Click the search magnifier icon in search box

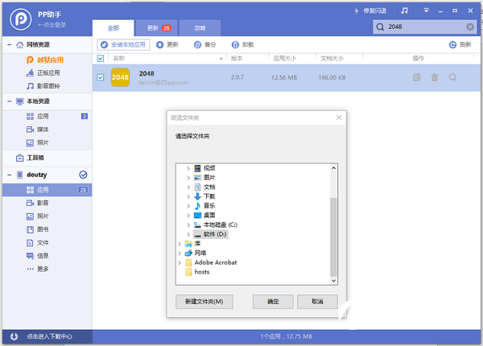380,27
